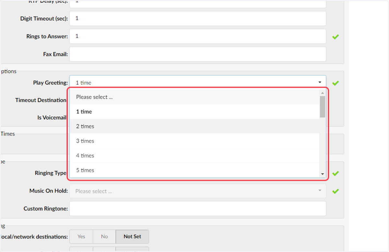Image resolution: width=389 pixels, height=252 pixels.
Task: Set local/network destinations to Yes
Action: [81, 236]
